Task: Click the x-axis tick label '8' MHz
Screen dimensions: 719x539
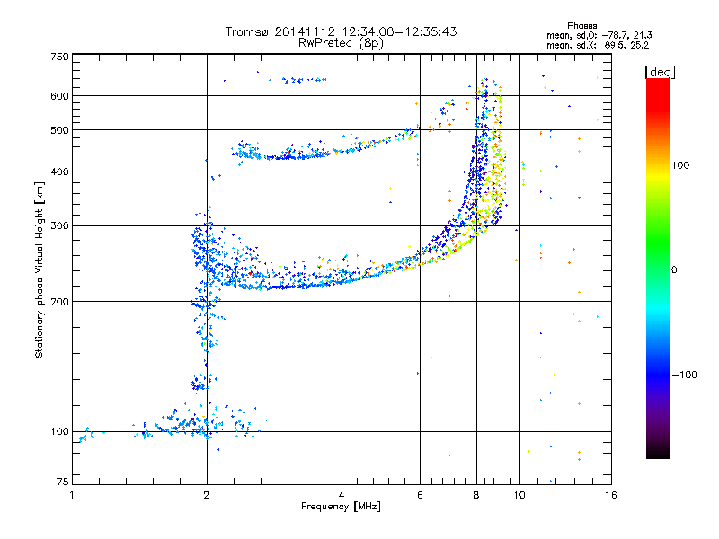Action: [x=476, y=495]
